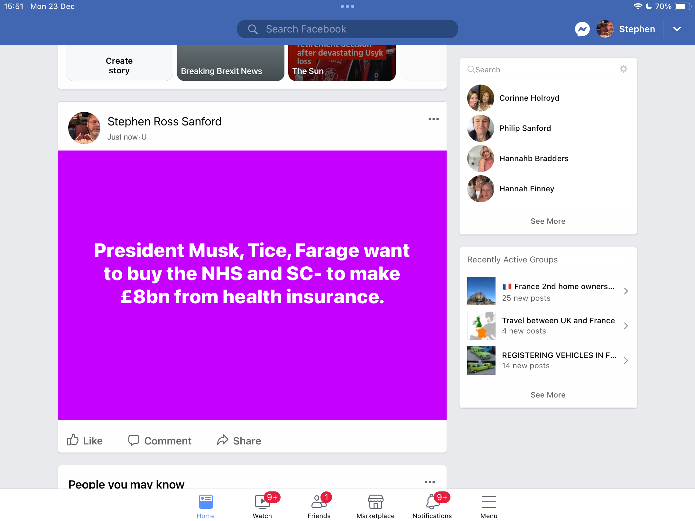Tap the three dots at top center
Image resolution: width=695 pixels, height=521 pixels.
(347, 6)
